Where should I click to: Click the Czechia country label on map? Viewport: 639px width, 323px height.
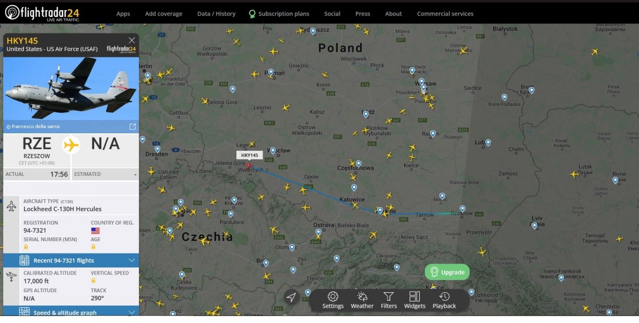coord(207,237)
